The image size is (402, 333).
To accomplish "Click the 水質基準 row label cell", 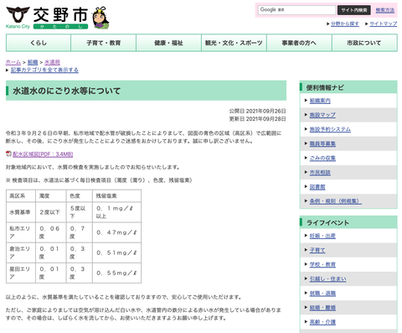I will (x=21, y=212).
